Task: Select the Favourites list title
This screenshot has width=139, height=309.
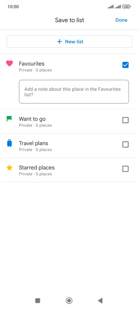Action: [x=32, y=64]
